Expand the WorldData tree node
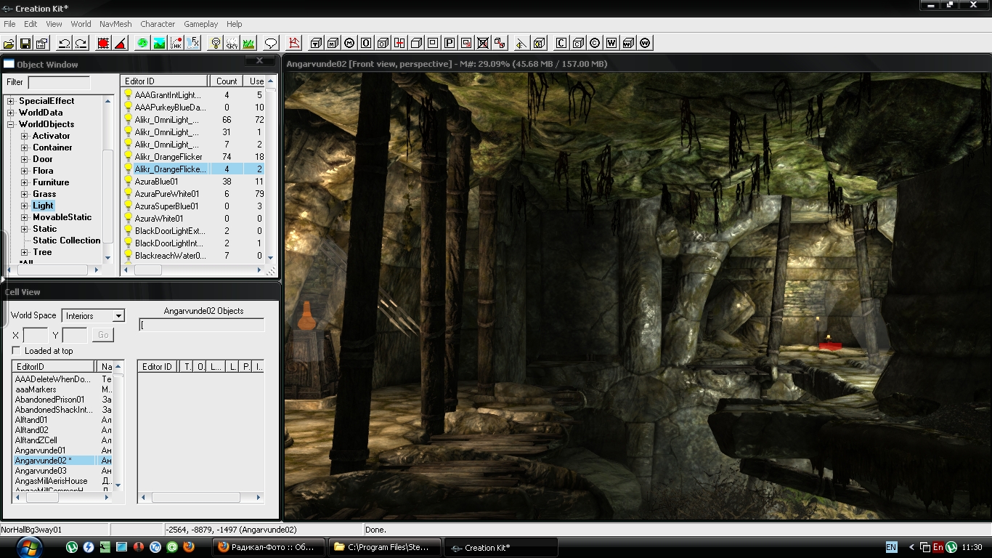The width and height of the screenshot is (992, 558). [x=11, y=113]
